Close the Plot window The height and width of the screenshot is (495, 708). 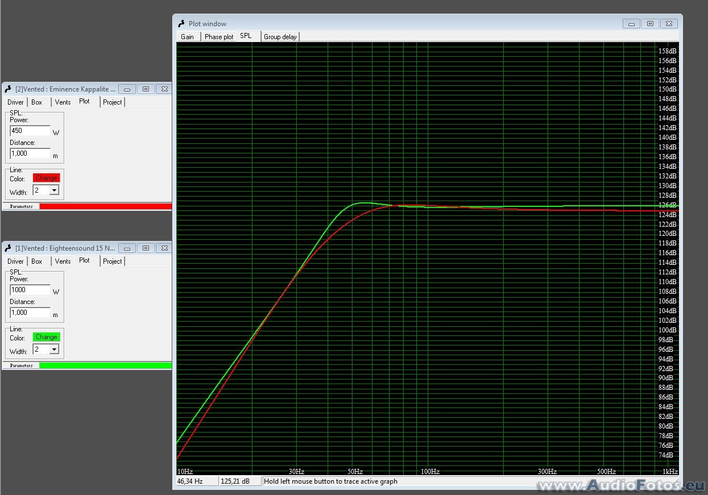[x=669, y=23]
